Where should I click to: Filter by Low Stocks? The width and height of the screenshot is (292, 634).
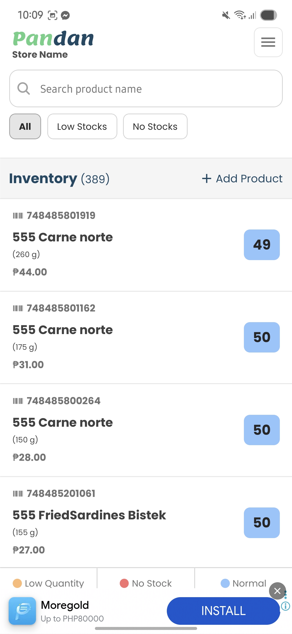point(82,127)
